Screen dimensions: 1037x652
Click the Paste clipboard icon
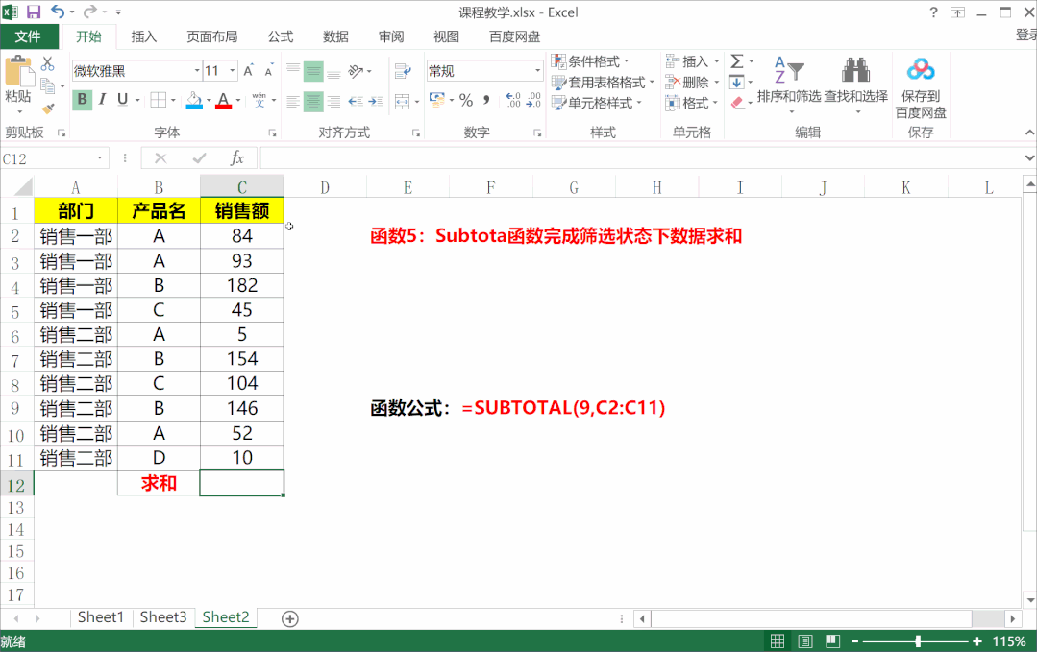pyautogui.click(x=18, y=71)
